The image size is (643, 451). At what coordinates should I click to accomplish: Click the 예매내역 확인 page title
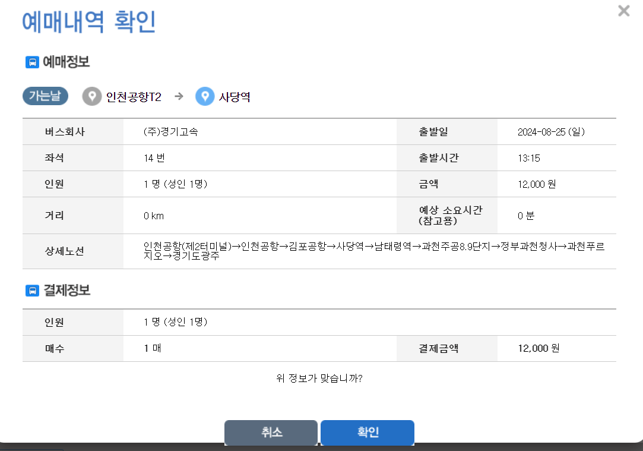[88, 21]
